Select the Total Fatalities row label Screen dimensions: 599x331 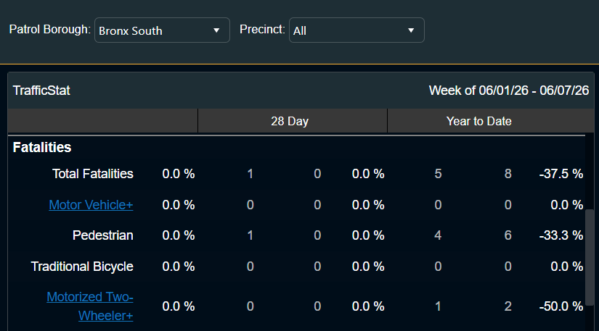click(93, 174)
